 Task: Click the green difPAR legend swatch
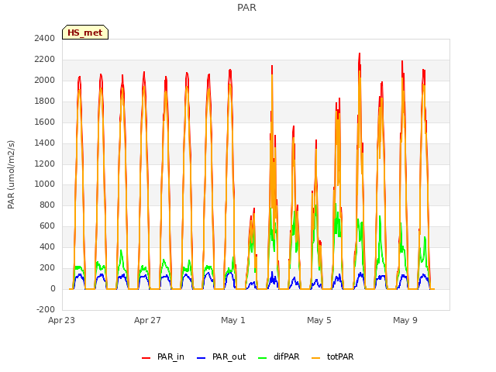(x=262, y=358)
